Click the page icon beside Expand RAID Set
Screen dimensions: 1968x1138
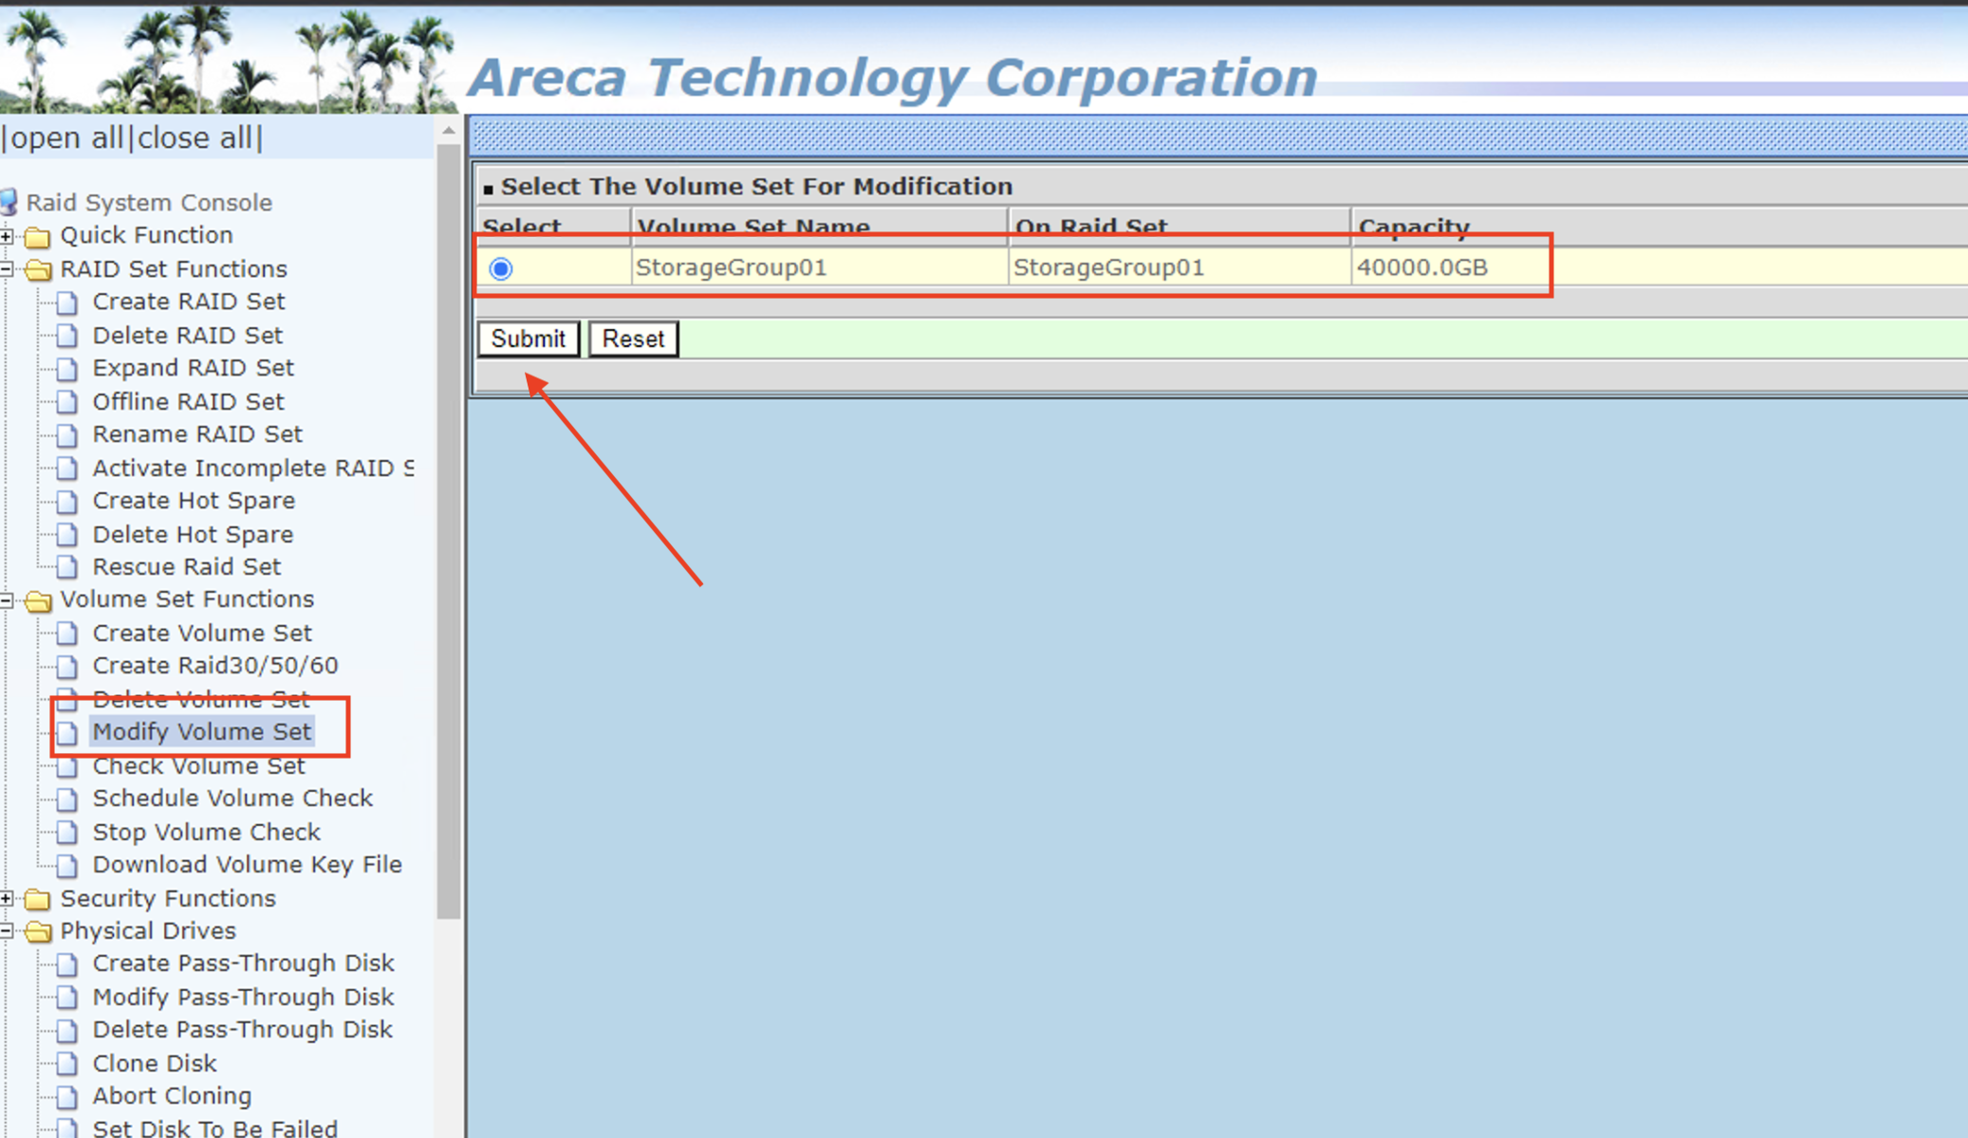pyautogui.click(x=67, y=369)
